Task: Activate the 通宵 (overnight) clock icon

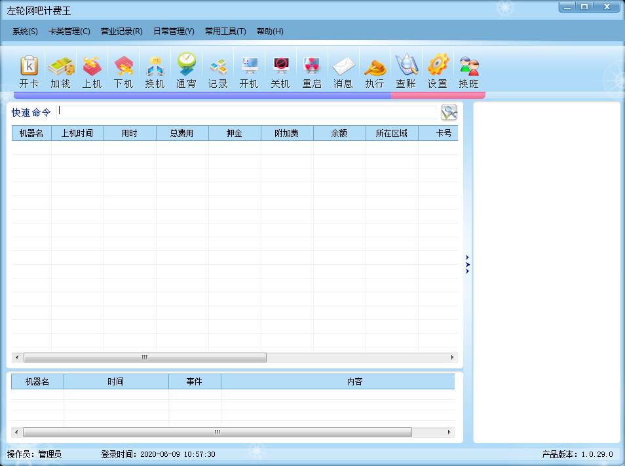Action: click(x=186, y=69)
